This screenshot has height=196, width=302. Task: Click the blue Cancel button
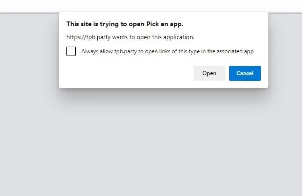(245, 73)
